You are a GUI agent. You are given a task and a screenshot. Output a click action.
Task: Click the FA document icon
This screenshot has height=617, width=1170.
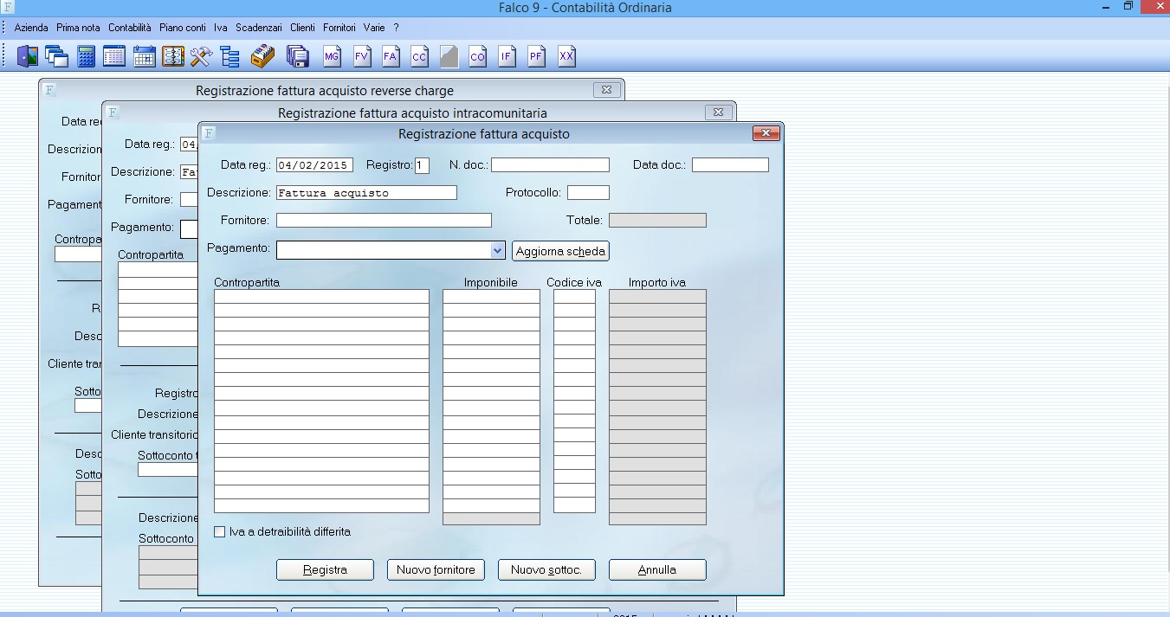point(391,56)
